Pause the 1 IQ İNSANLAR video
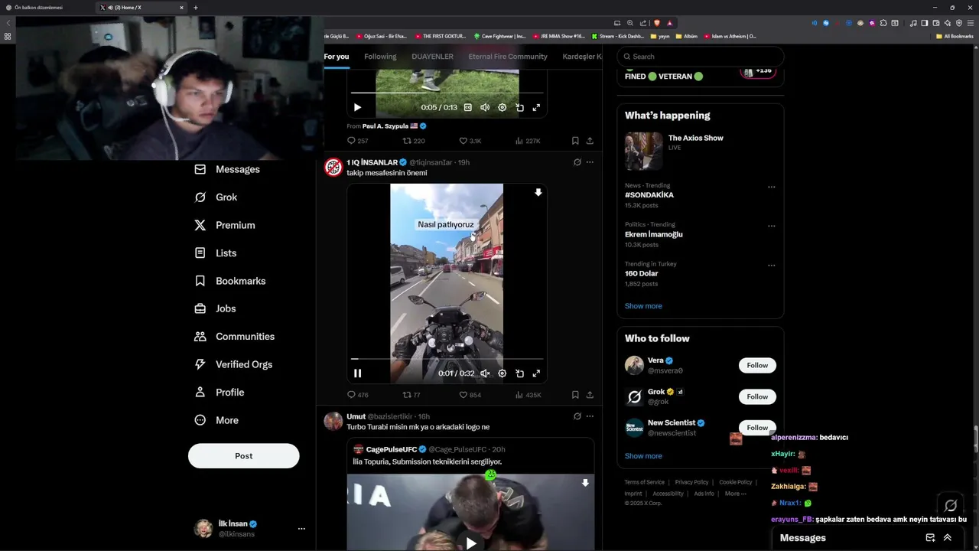This screenshot has width=979, height=551. 357,373
